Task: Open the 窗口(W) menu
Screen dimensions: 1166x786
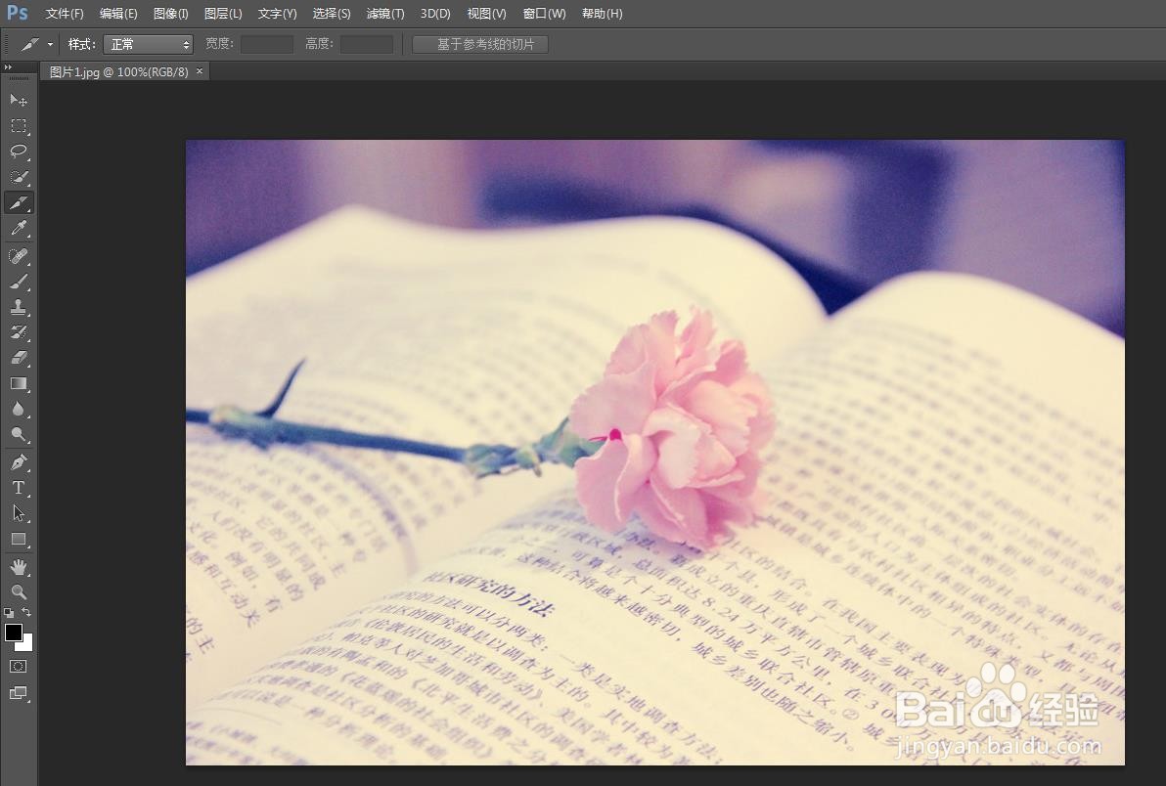Action: (x=544, y=14)
